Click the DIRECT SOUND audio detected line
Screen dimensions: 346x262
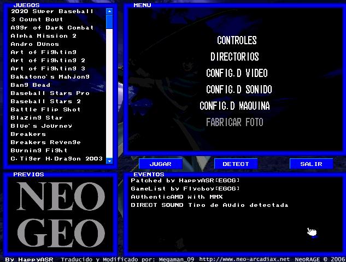(x=209, y=205)
